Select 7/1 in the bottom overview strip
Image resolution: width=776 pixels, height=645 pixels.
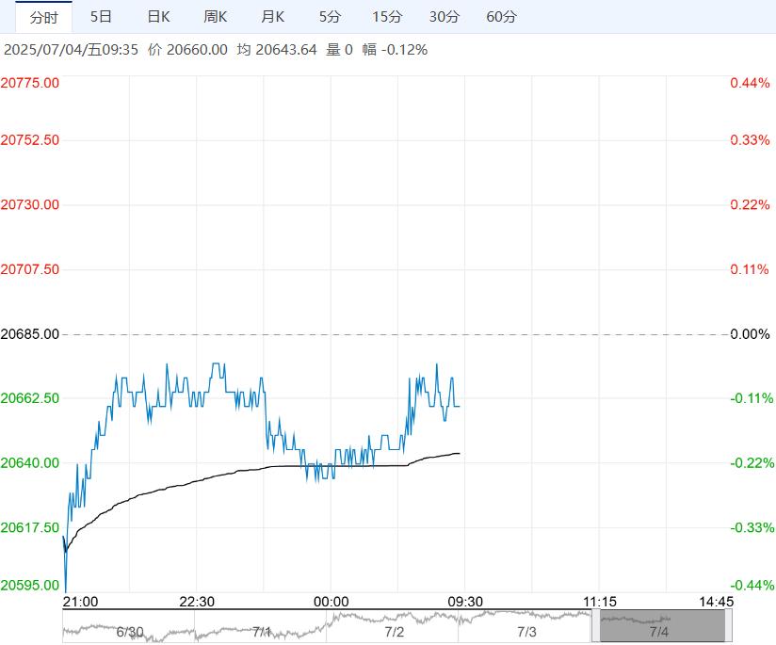point(262,631)
